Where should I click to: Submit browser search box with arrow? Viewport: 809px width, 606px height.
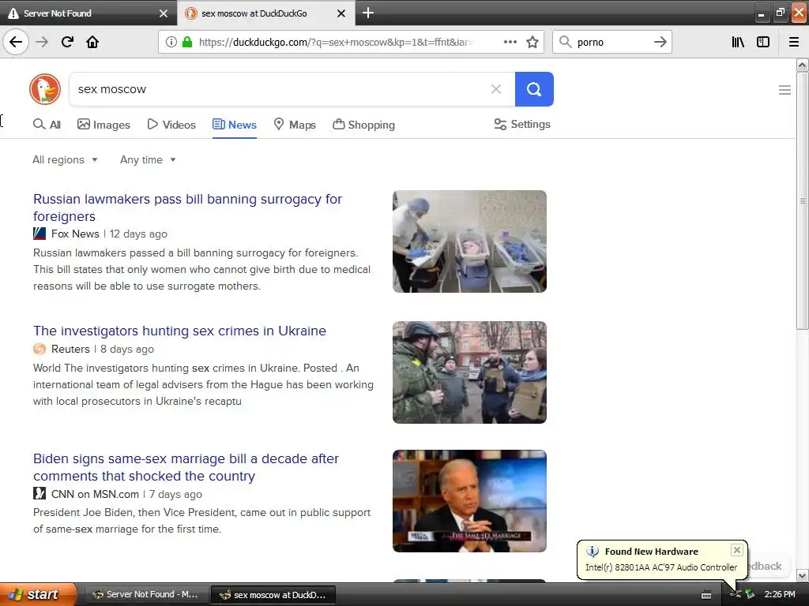(660, 42)
